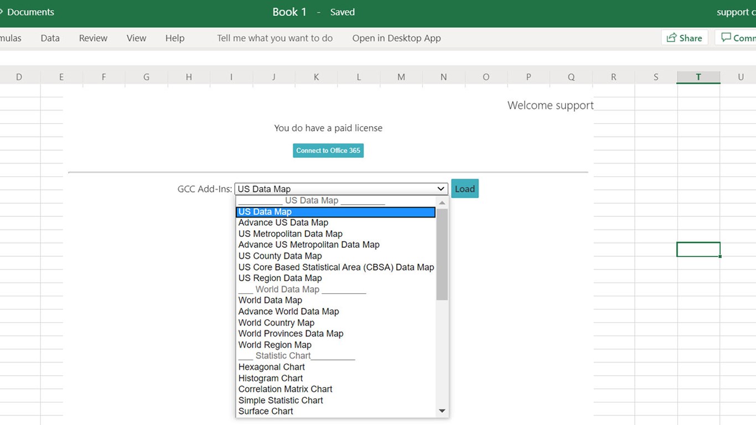Image resolution: width=756 pixels, height=425 pixels.
Task: Collapse the GCC Add-Ins dropdown
Action: (x=341, y=189)
